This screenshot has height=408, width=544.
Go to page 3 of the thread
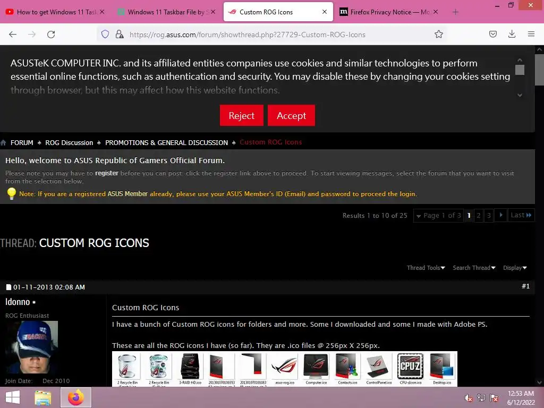(x=489, y=216)
